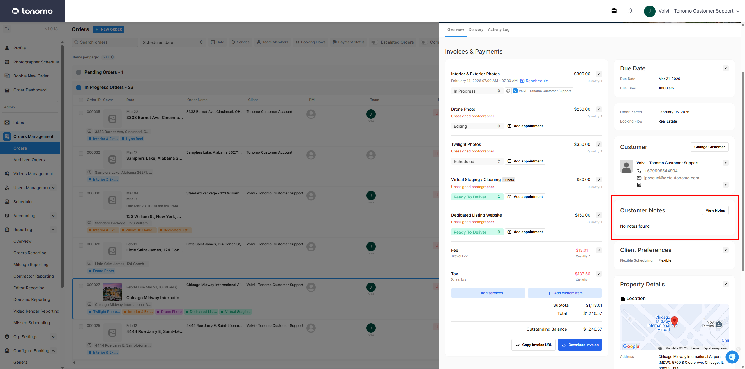The image size is (745, 369).
Task: Edit Client Preferences pencil icon
Action: point(726,250)
